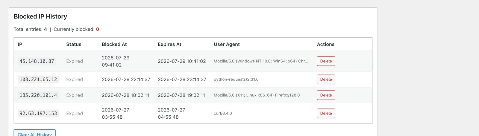Select the IP address 185.220.101.4
This screenshot has width=479, height=136.
tap(38, 95)
